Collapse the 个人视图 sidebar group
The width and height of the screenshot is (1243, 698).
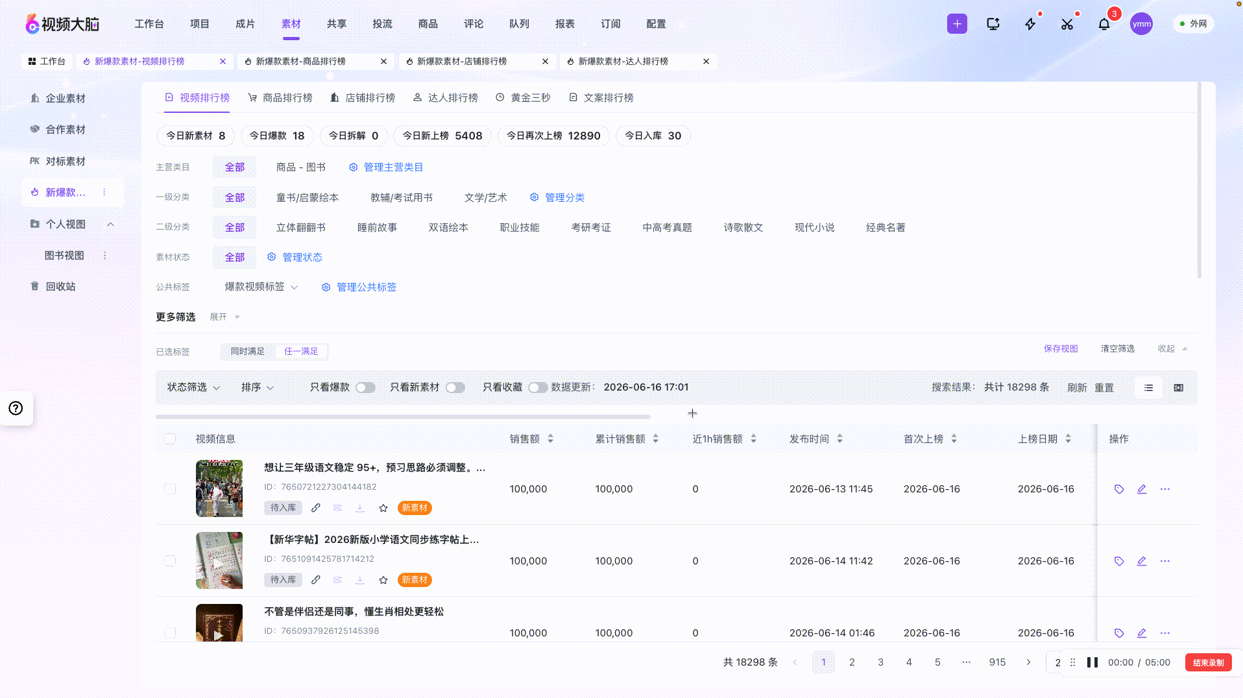point(110,224)
